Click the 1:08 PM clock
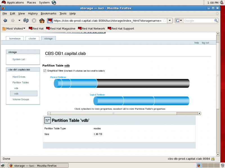Viewport: 225px width, 168px height. tap(213, 3)
